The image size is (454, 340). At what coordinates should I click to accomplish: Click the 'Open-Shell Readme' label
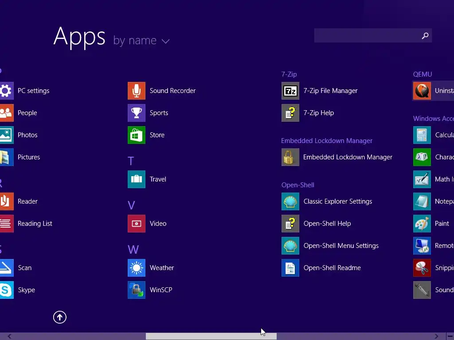pyautogui.click(x=332, y=268)
